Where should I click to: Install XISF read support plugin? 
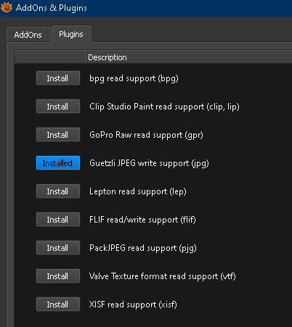point(58,305)
